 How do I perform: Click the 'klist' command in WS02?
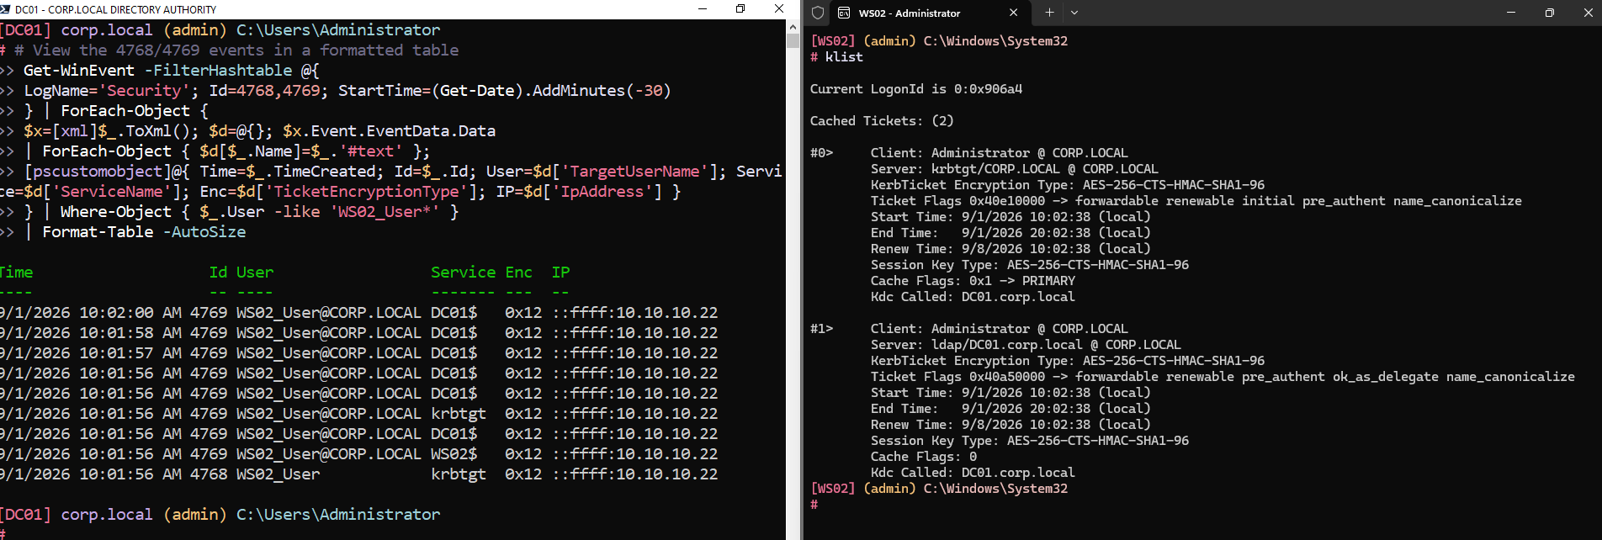pyautogui.click(x=844, y=57)
